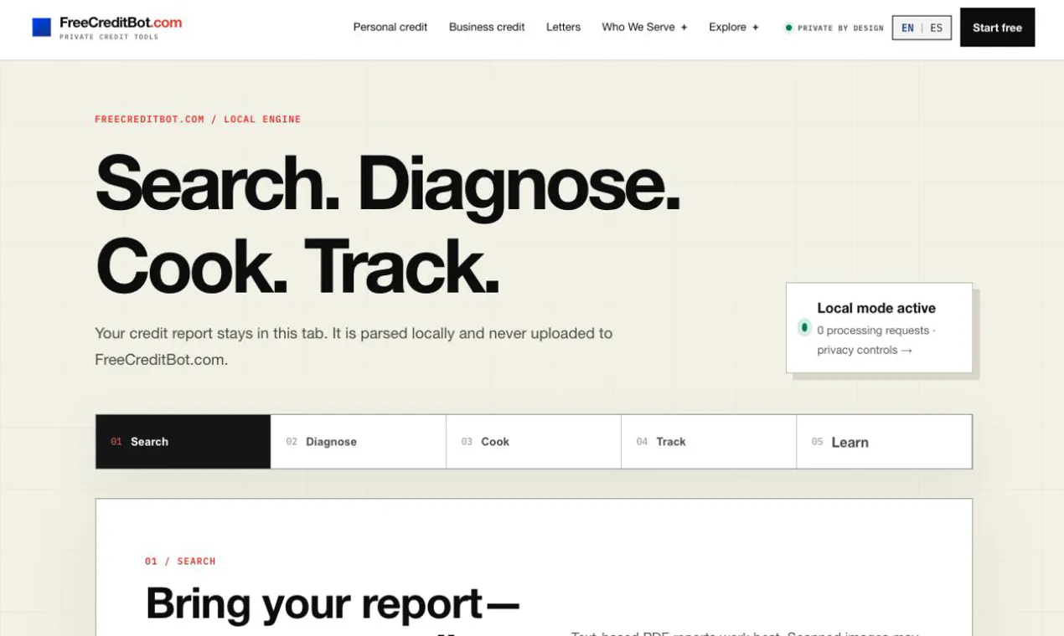Select the 04 Track tab
The height and width of the screenshot is (636, 1064).
tap(709, 442)
